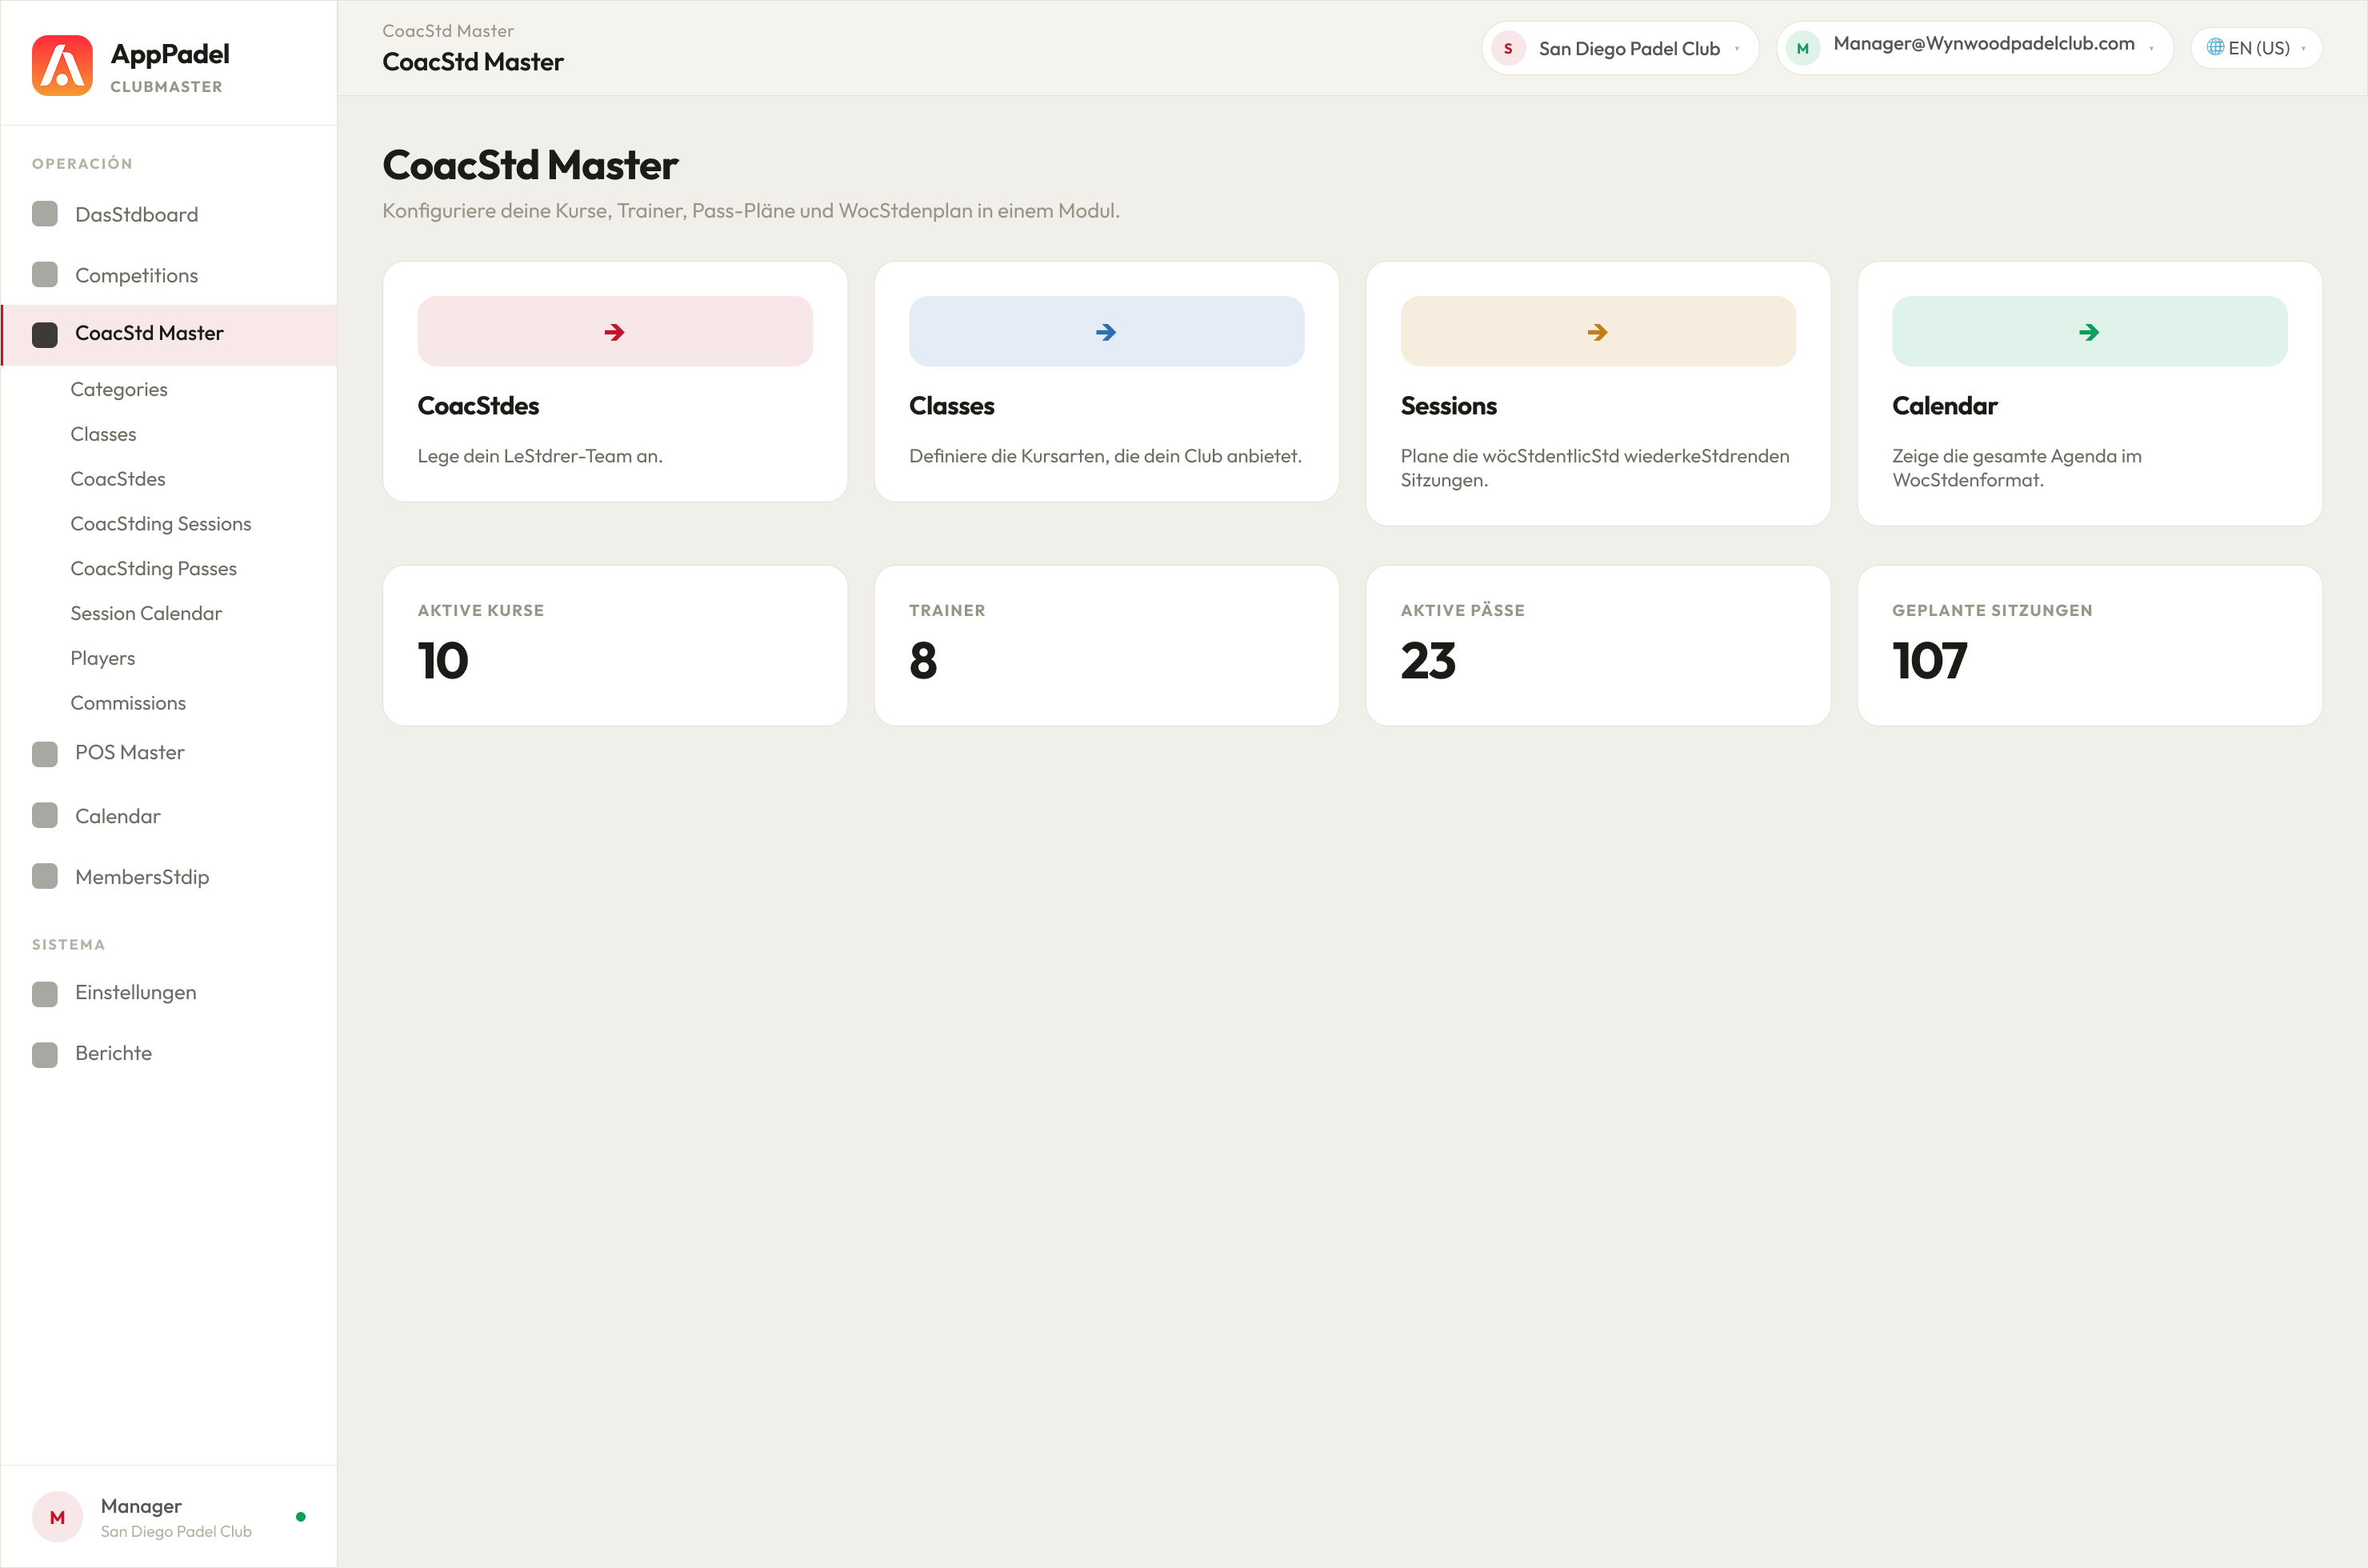
Task: Go to Competitions in the sidebar
Action: click(169, 275)
